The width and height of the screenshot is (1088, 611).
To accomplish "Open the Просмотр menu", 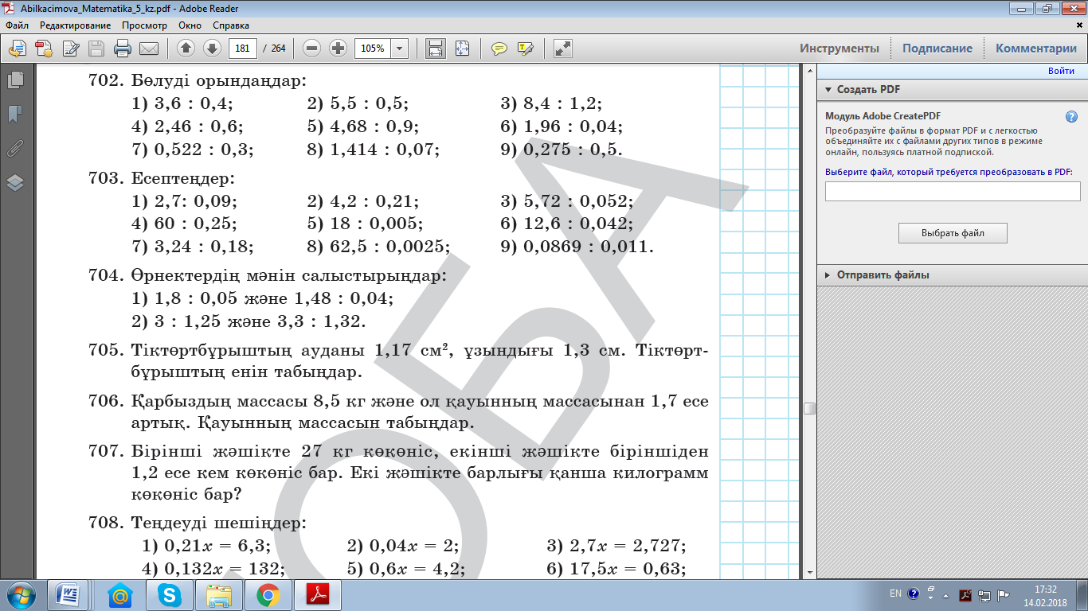I will 144,25.
